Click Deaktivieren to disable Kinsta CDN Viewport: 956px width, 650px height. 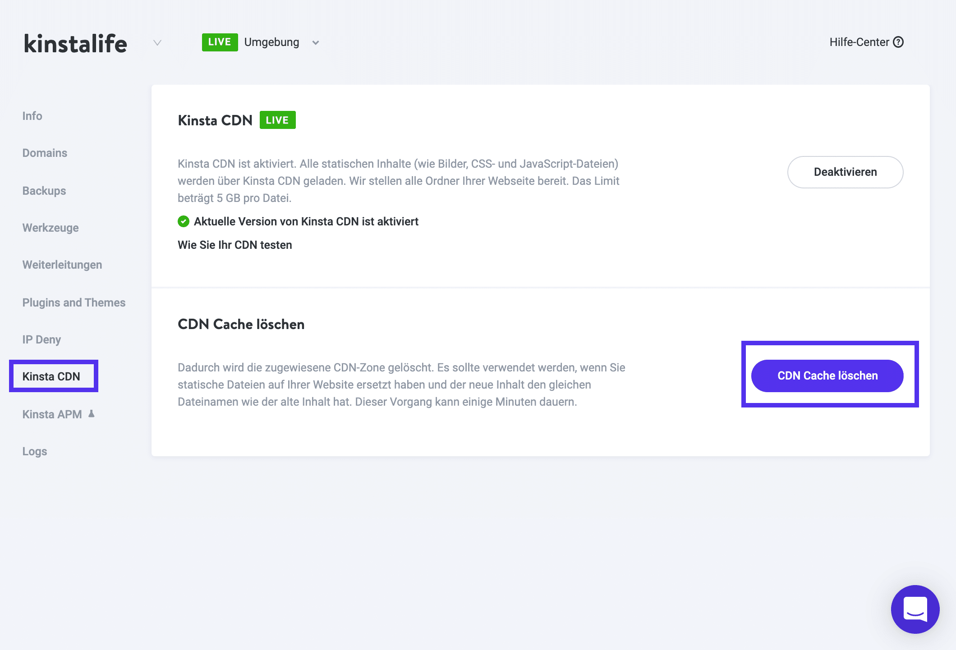coord(845,172)
